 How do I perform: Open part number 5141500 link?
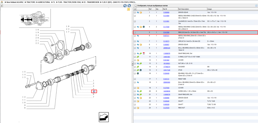coord(166,32)
